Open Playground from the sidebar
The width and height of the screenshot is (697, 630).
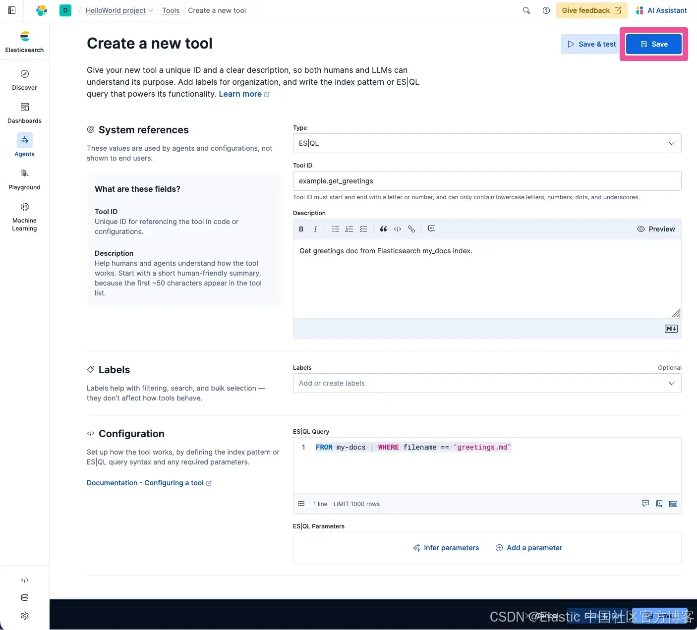tap(24, 179)
